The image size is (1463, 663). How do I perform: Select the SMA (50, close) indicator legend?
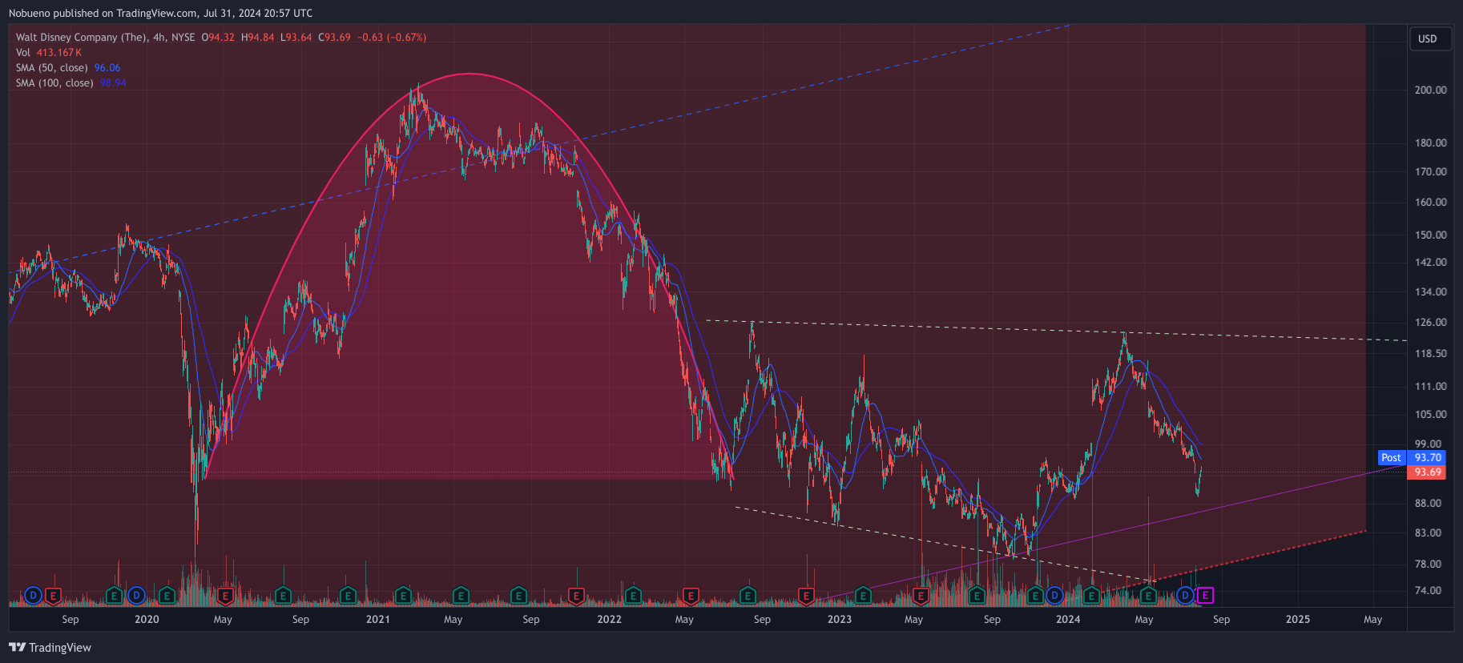[x=52, y=67]
